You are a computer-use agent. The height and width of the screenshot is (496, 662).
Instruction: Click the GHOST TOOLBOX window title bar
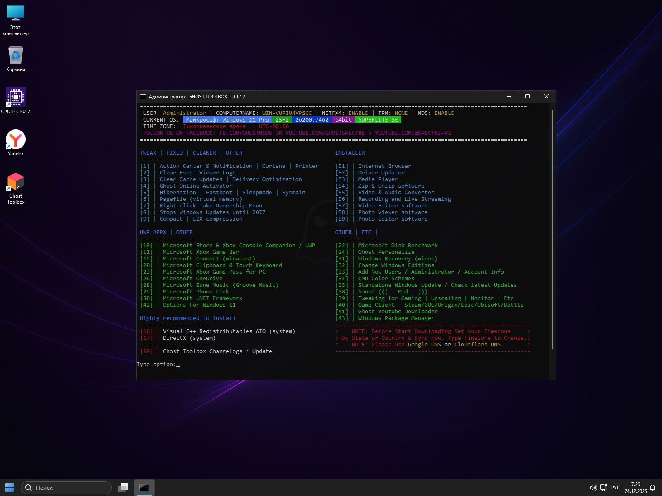pyautogui.click(x=331, y=97)
